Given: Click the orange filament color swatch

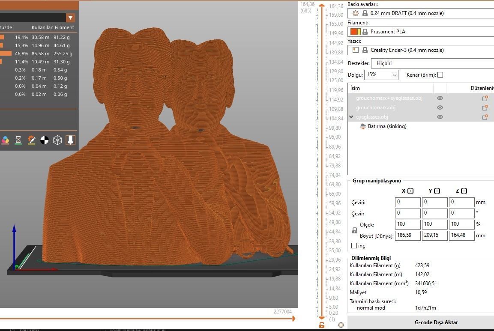Looking at the screenshot, I should pyautogui.click(x=355, y=32).
